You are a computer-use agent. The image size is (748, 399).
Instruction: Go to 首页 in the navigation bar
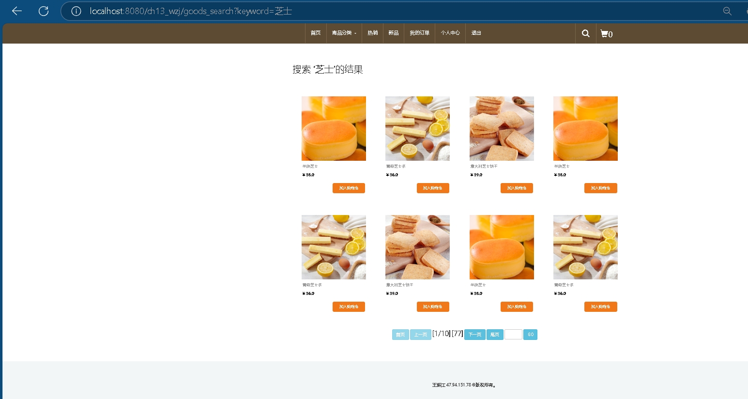(316, 33)
